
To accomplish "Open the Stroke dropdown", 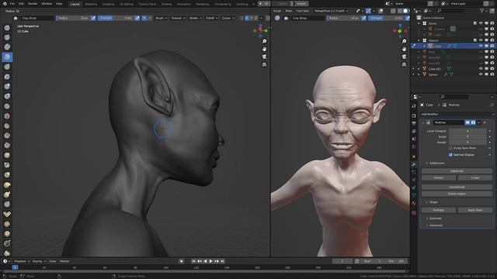I will pos(196,18).
